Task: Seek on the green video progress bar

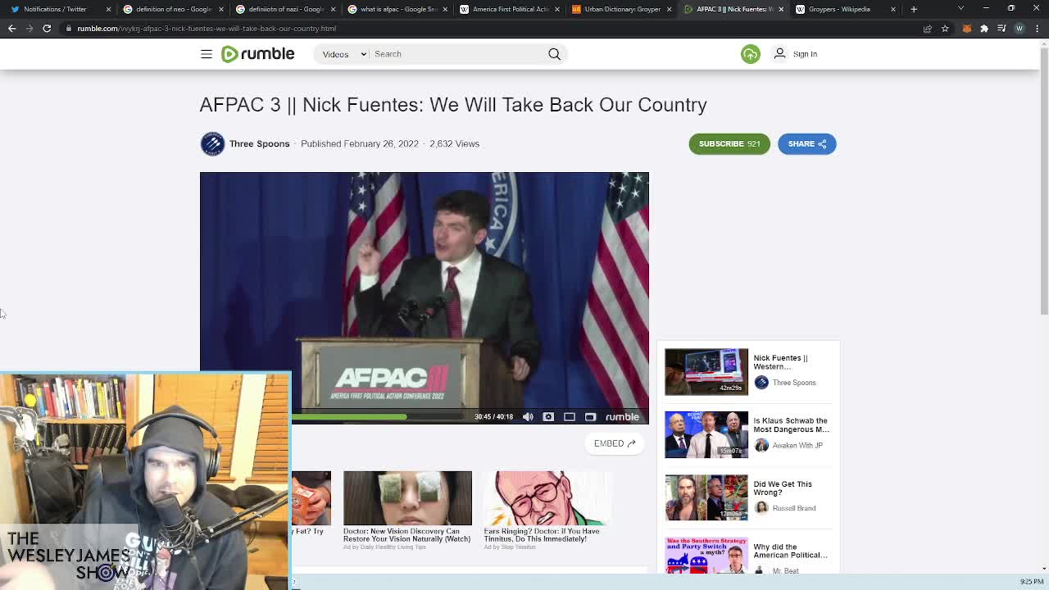Action: coord(348,416)
